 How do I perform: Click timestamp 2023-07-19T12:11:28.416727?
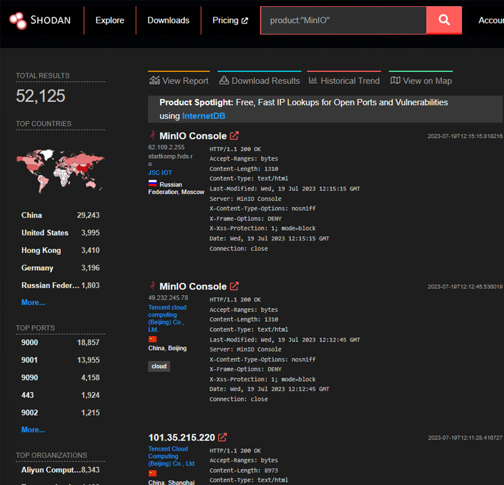point(465,438)
